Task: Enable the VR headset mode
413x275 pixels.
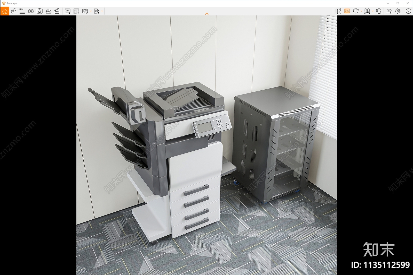Action: 378,11
